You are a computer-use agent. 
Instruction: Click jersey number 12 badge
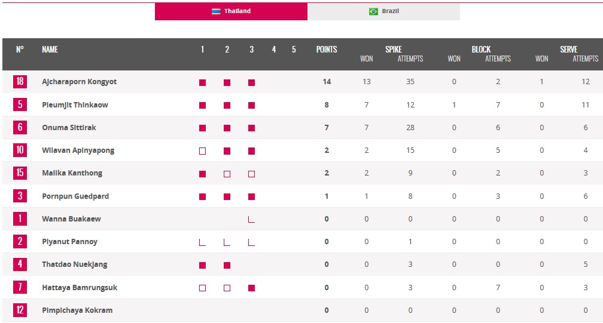pyautogui.click(x=20, y=310)
